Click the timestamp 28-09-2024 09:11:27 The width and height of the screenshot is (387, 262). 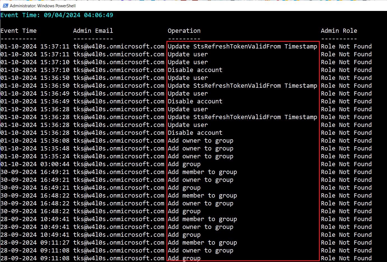coord(35,243)
